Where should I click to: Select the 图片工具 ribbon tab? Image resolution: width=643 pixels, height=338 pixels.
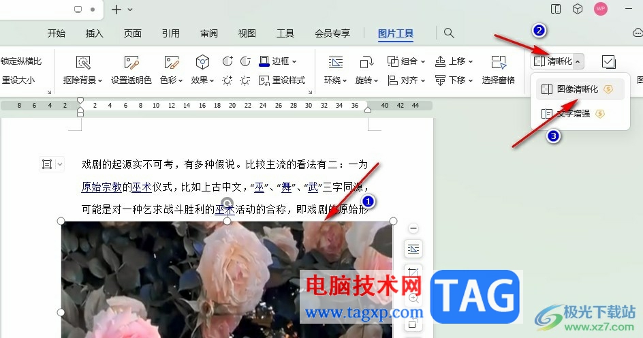coord(396,33)
